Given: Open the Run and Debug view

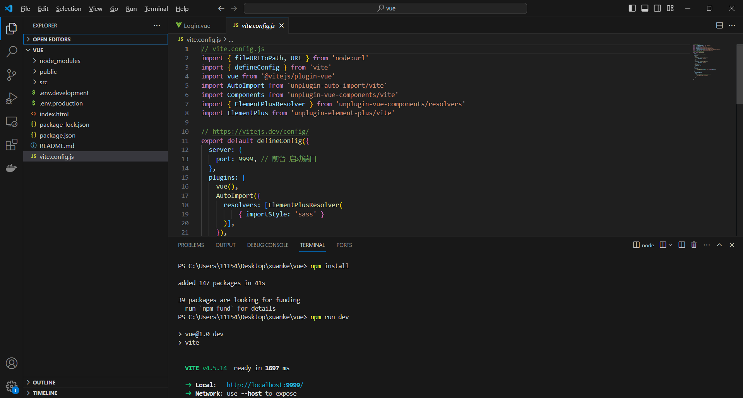Looking at the screenshot, I should 12,98.
